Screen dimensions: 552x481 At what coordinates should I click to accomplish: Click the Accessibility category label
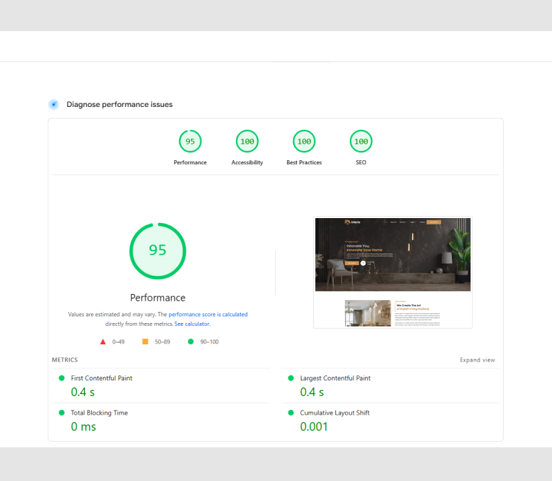pyautogui.click(x=247, y=163)
